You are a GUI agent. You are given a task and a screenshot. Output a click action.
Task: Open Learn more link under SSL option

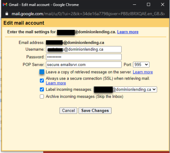(56, 83)
